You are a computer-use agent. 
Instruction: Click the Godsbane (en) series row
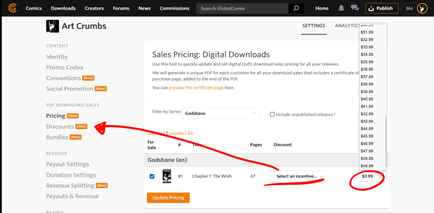[x=267, y=160]
